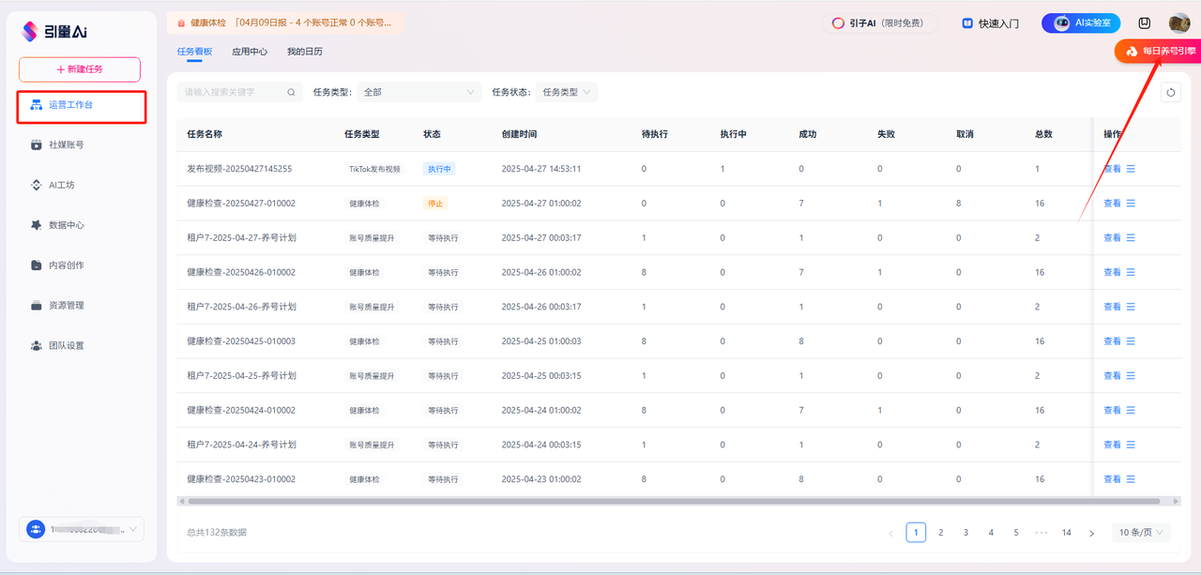
Task: Open the row menu icon for 健康检查-20250426-010002
Action: (1131, 272)
